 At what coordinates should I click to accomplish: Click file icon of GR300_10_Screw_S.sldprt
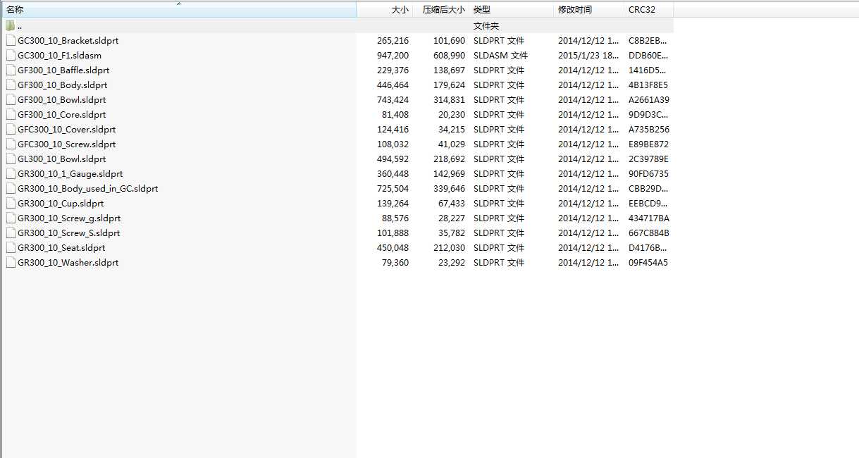coord(11,233)
